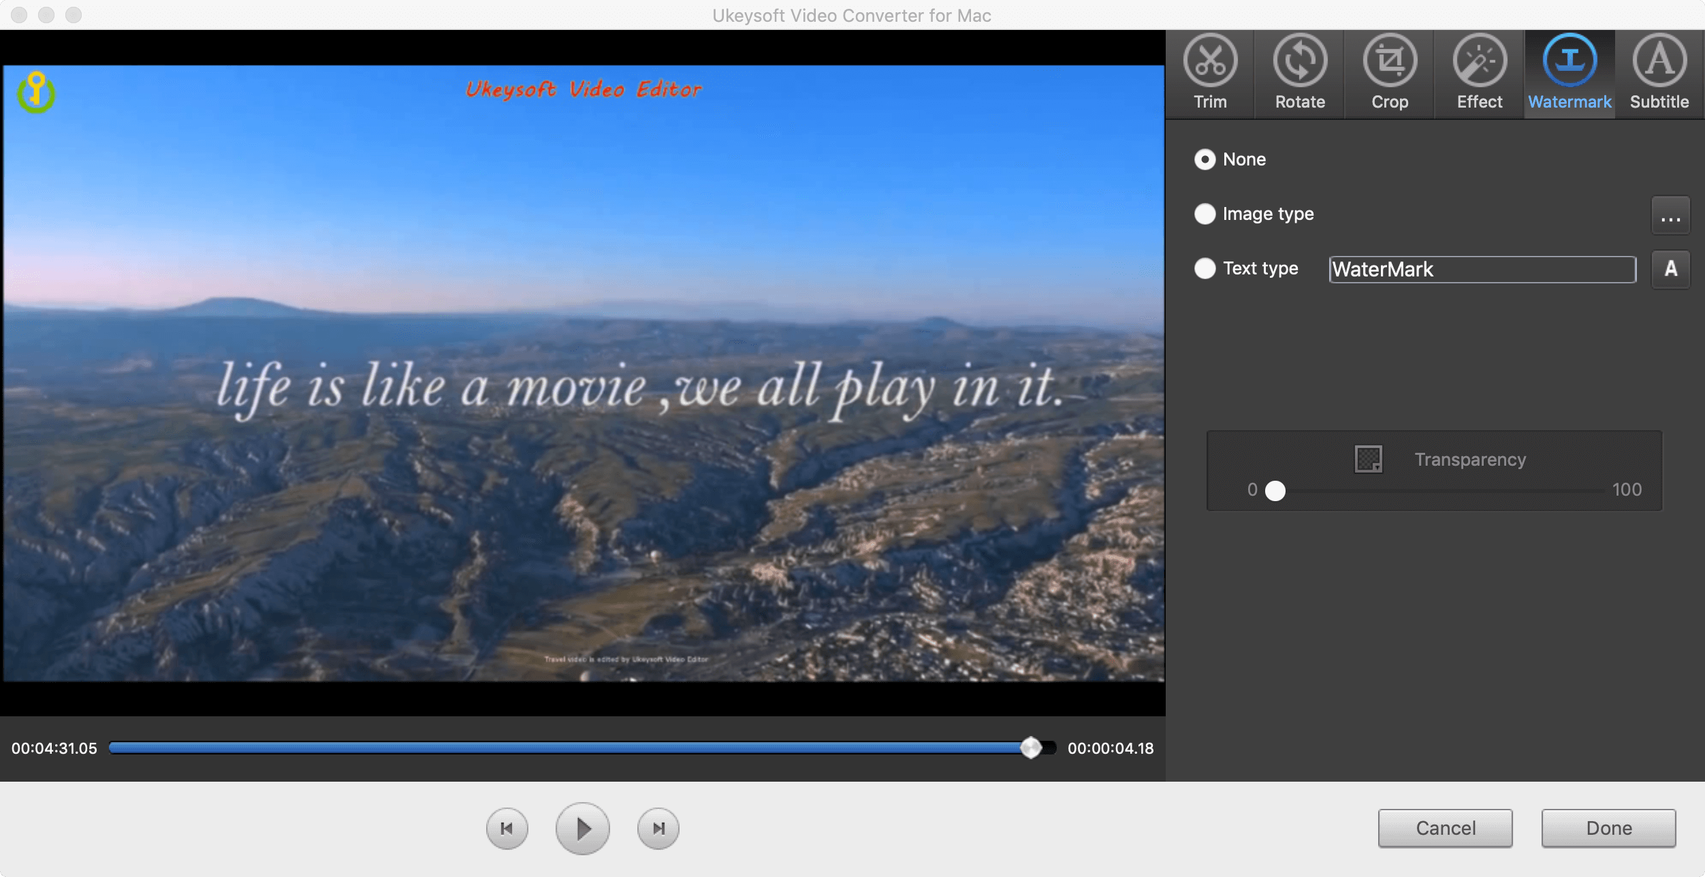The height and width of the screenshot is (877, 1705).
Task: Click the Cancel button to discard
Action: 1446,828
